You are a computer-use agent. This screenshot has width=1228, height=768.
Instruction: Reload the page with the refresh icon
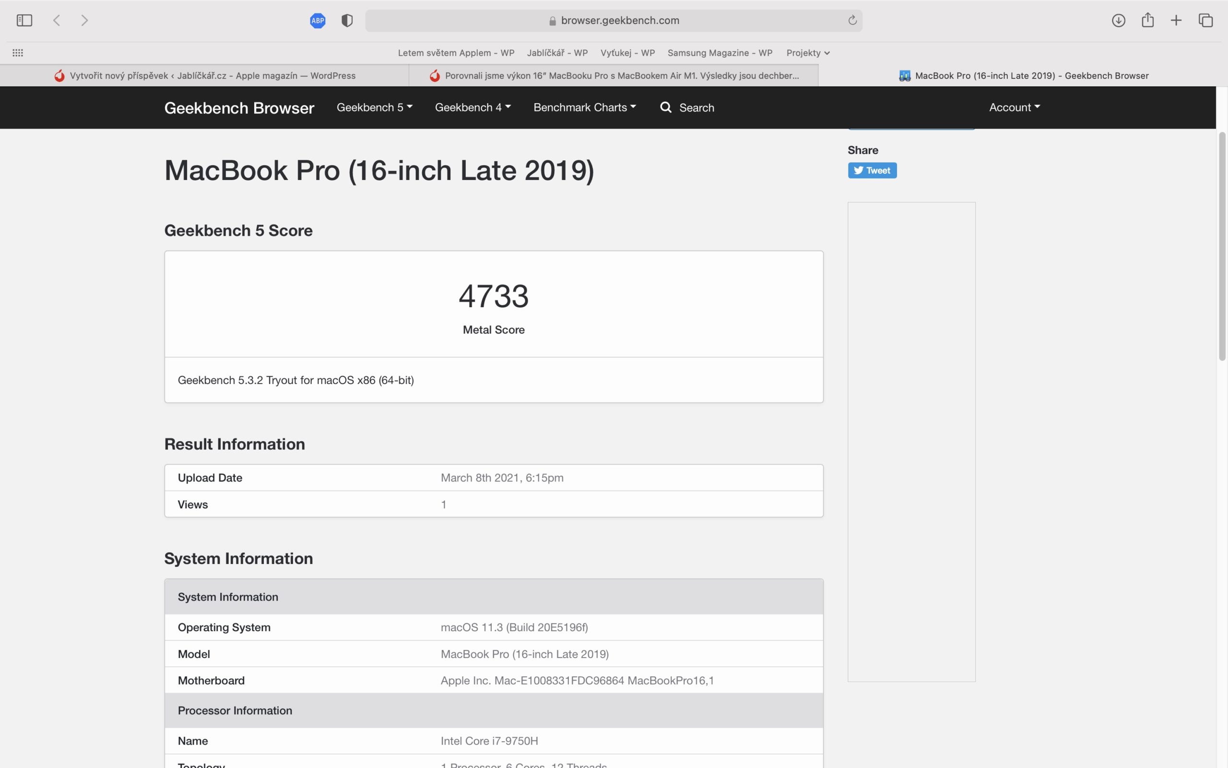(x=852, y=20)
